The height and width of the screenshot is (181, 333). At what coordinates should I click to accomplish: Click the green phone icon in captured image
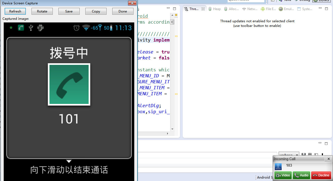point(69,85)
